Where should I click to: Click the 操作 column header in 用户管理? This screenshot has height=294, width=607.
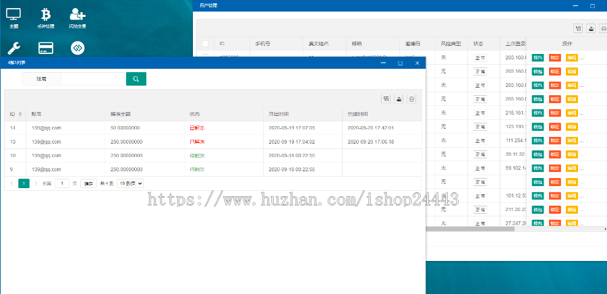(x=567, y=44)
